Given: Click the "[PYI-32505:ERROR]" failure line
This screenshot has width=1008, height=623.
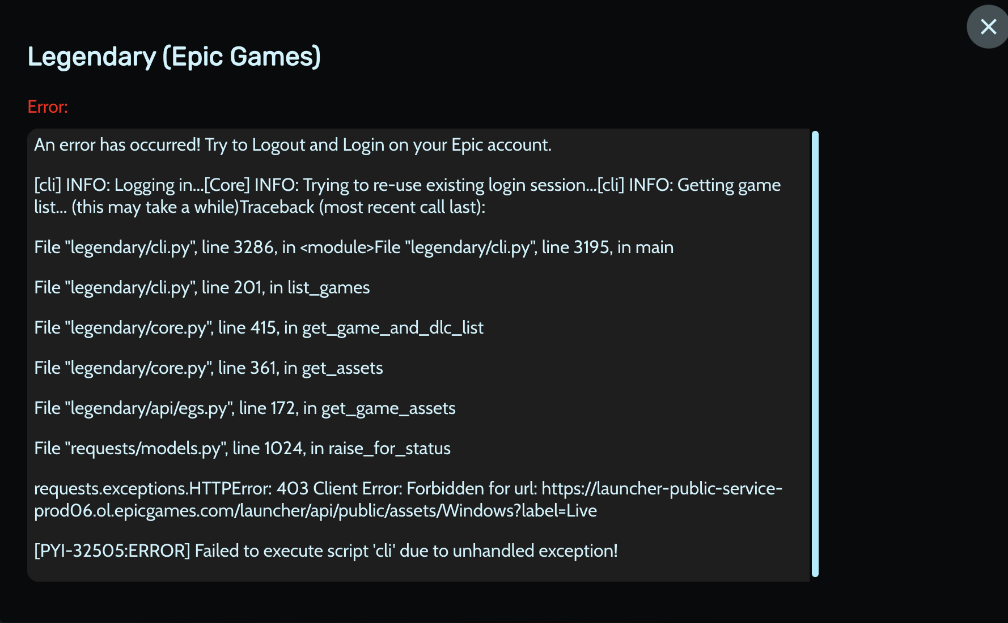Looking at the screenshot, I should (x=326, y=551).
